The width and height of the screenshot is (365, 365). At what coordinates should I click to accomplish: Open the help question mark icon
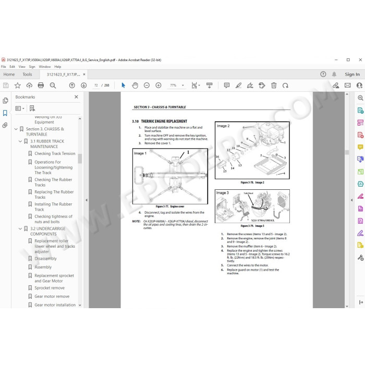click(x=323, y=74)
